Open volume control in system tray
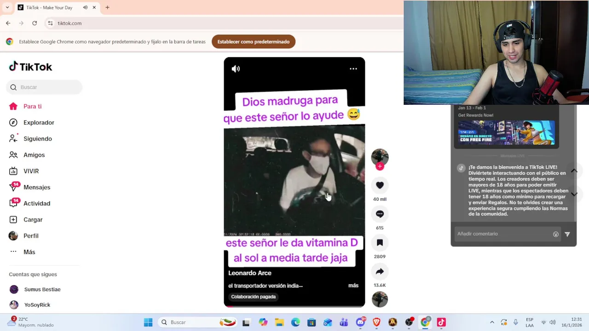The height and width of the screenshot is (331, 589). pos(553,322)
